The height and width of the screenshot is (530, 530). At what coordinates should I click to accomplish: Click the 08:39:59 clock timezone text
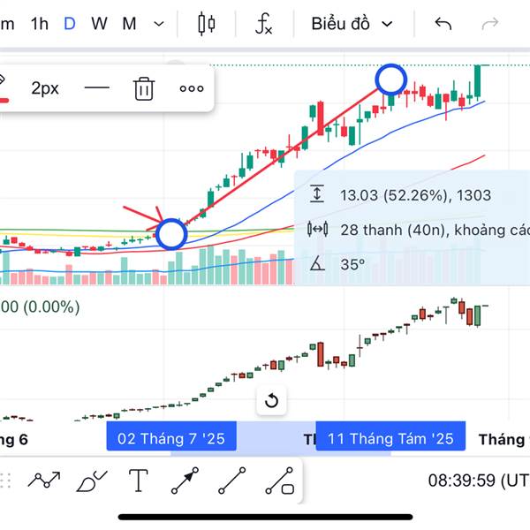coord(479,481)
